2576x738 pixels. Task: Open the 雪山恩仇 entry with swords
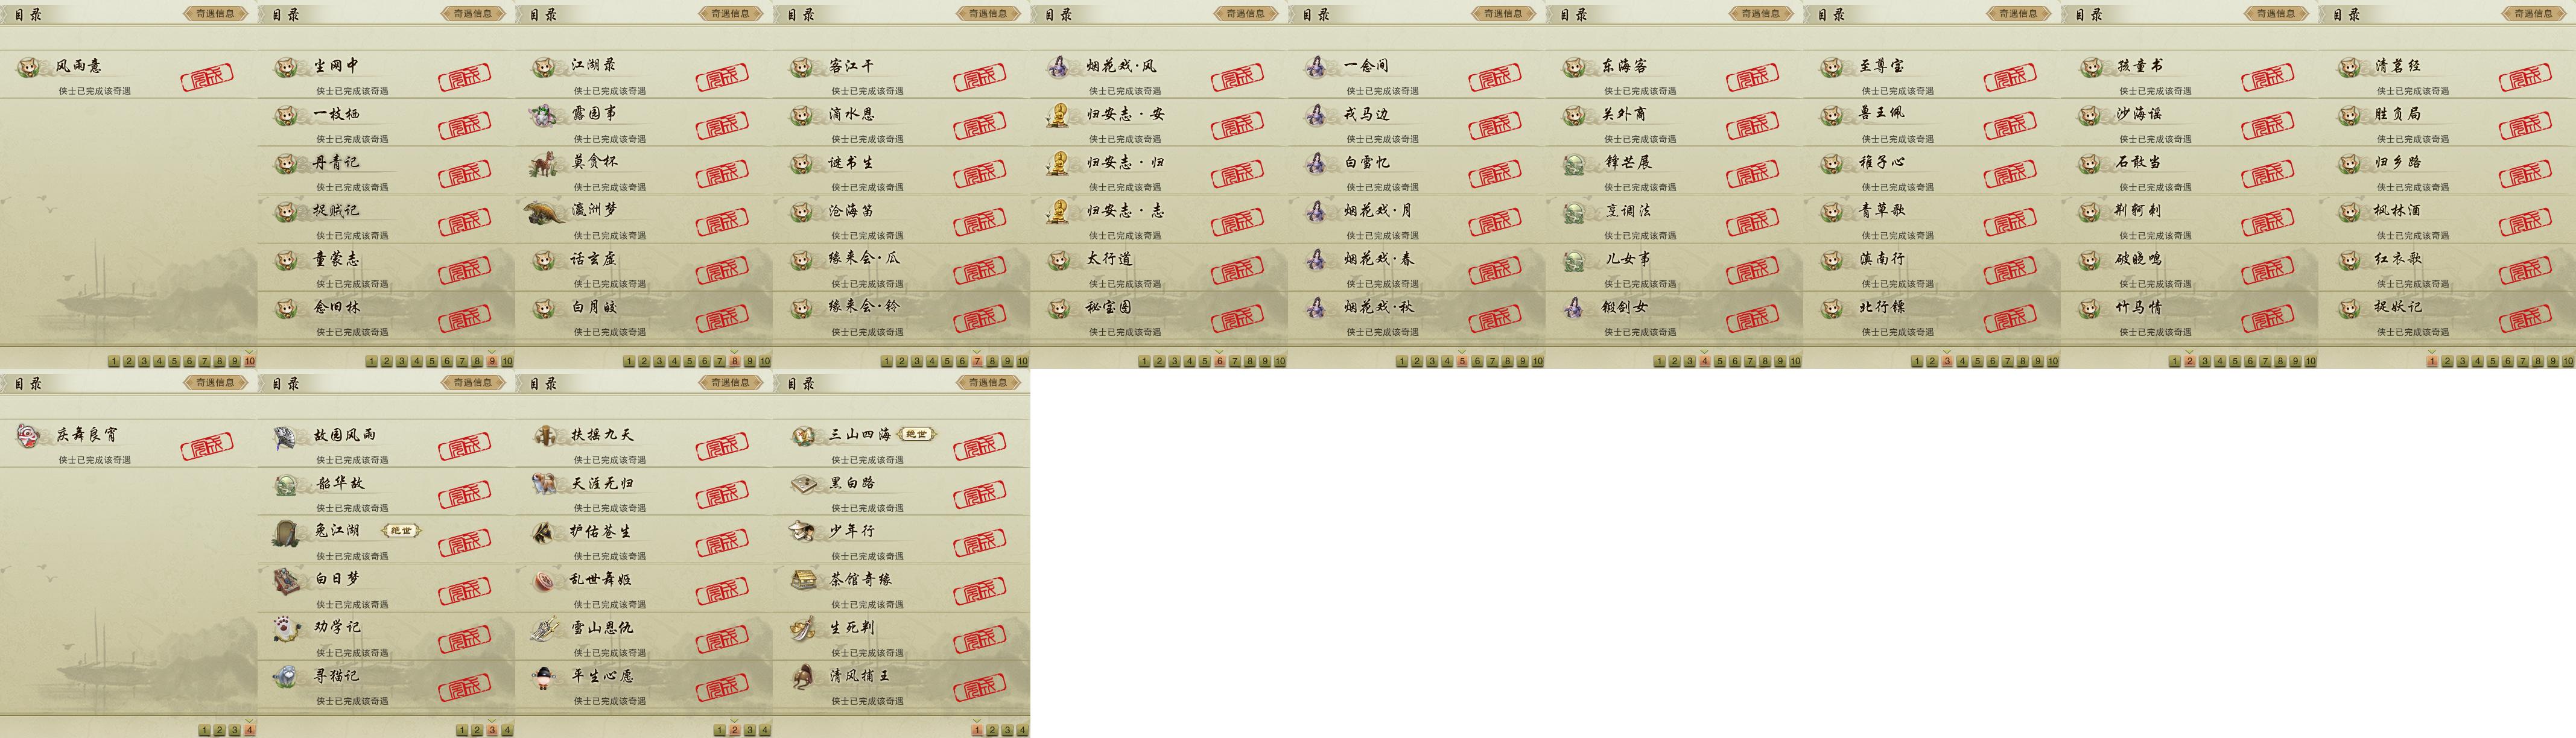644,636
